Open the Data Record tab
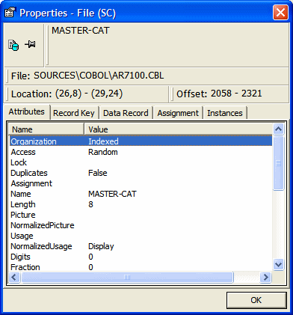 [x=126, y=113]
